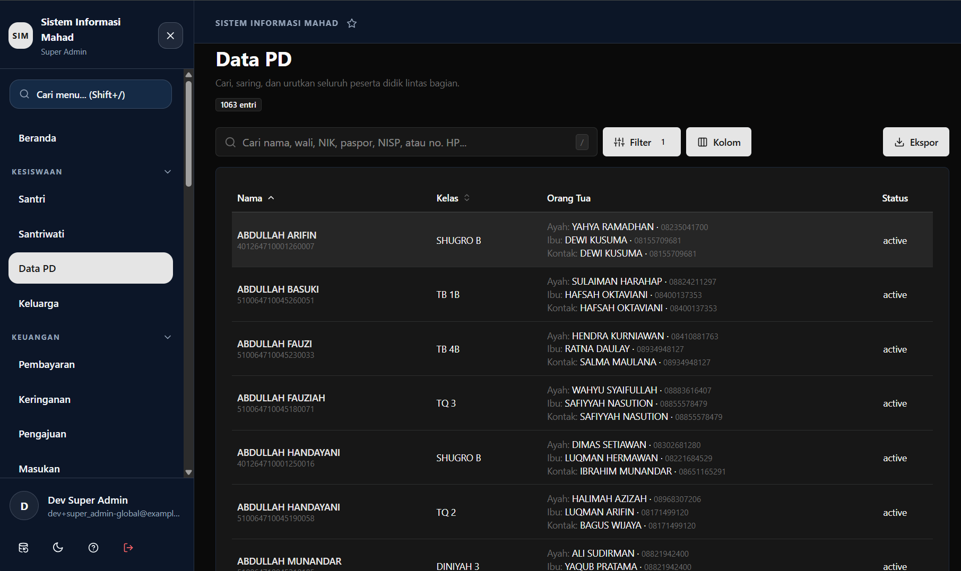Sort by the Kelas column header
This screenshot has height=571, width=961.
453,198
